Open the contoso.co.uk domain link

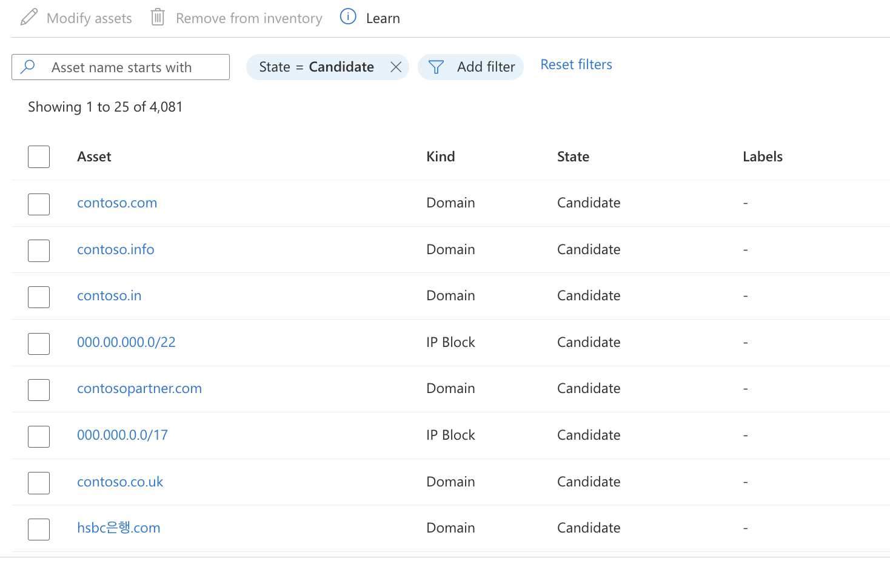pyautogui.click(x=120, y=482)
